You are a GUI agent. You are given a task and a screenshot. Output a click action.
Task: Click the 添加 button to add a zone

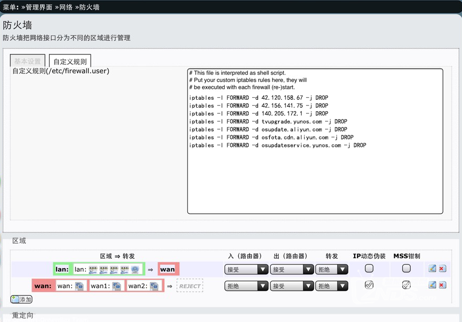click(x=21, y=299)
